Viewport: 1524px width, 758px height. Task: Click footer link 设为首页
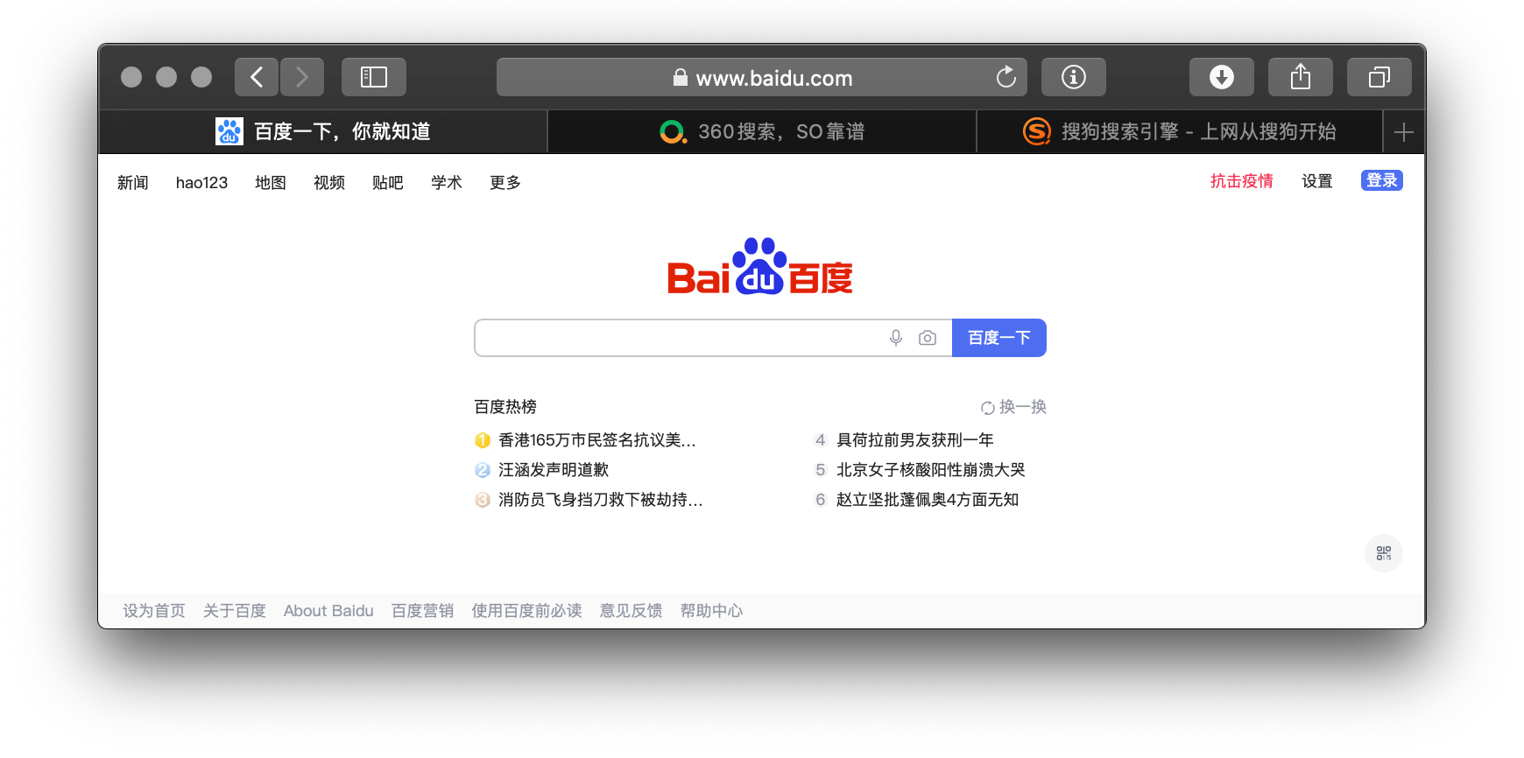point(154,611)
